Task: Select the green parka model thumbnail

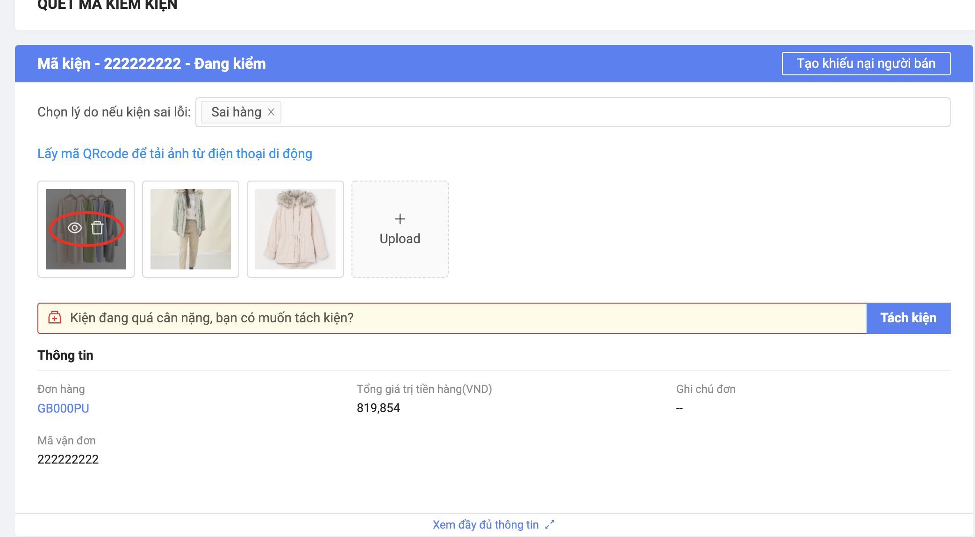Action: [x=191, y=229]
